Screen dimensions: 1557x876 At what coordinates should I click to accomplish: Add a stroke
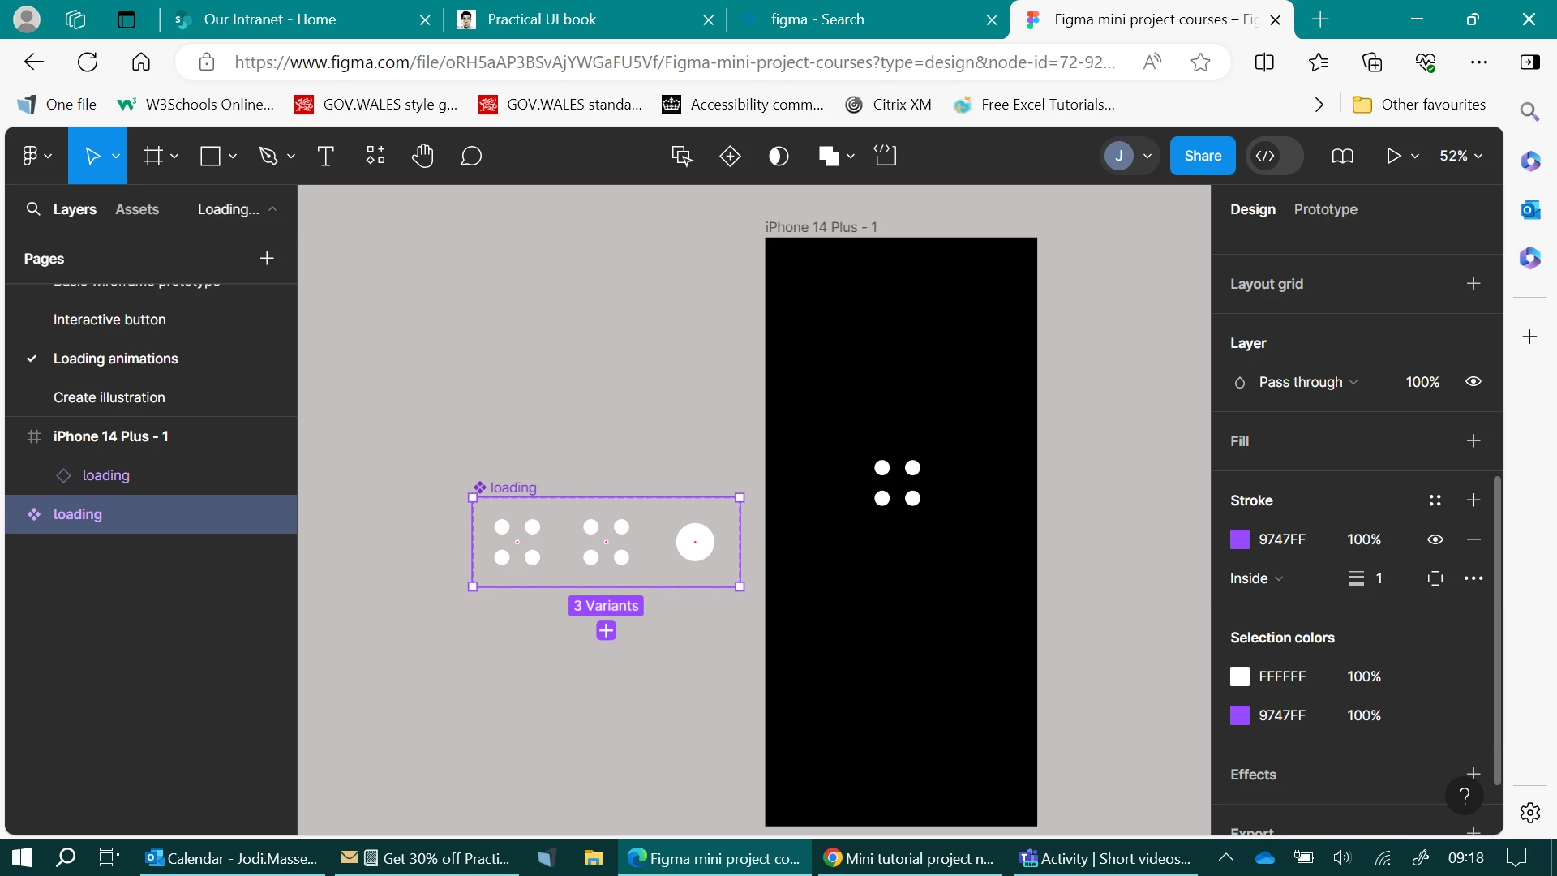[1473, 500]
